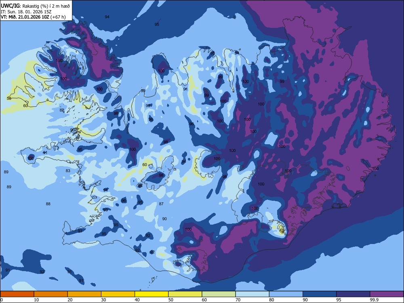
Task: Pick the 50–60 pale yellow legend swatch
Action: pyautogui.click(x=185, y=294)
